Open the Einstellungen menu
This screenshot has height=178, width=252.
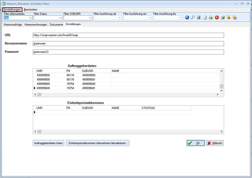(12, 10)
